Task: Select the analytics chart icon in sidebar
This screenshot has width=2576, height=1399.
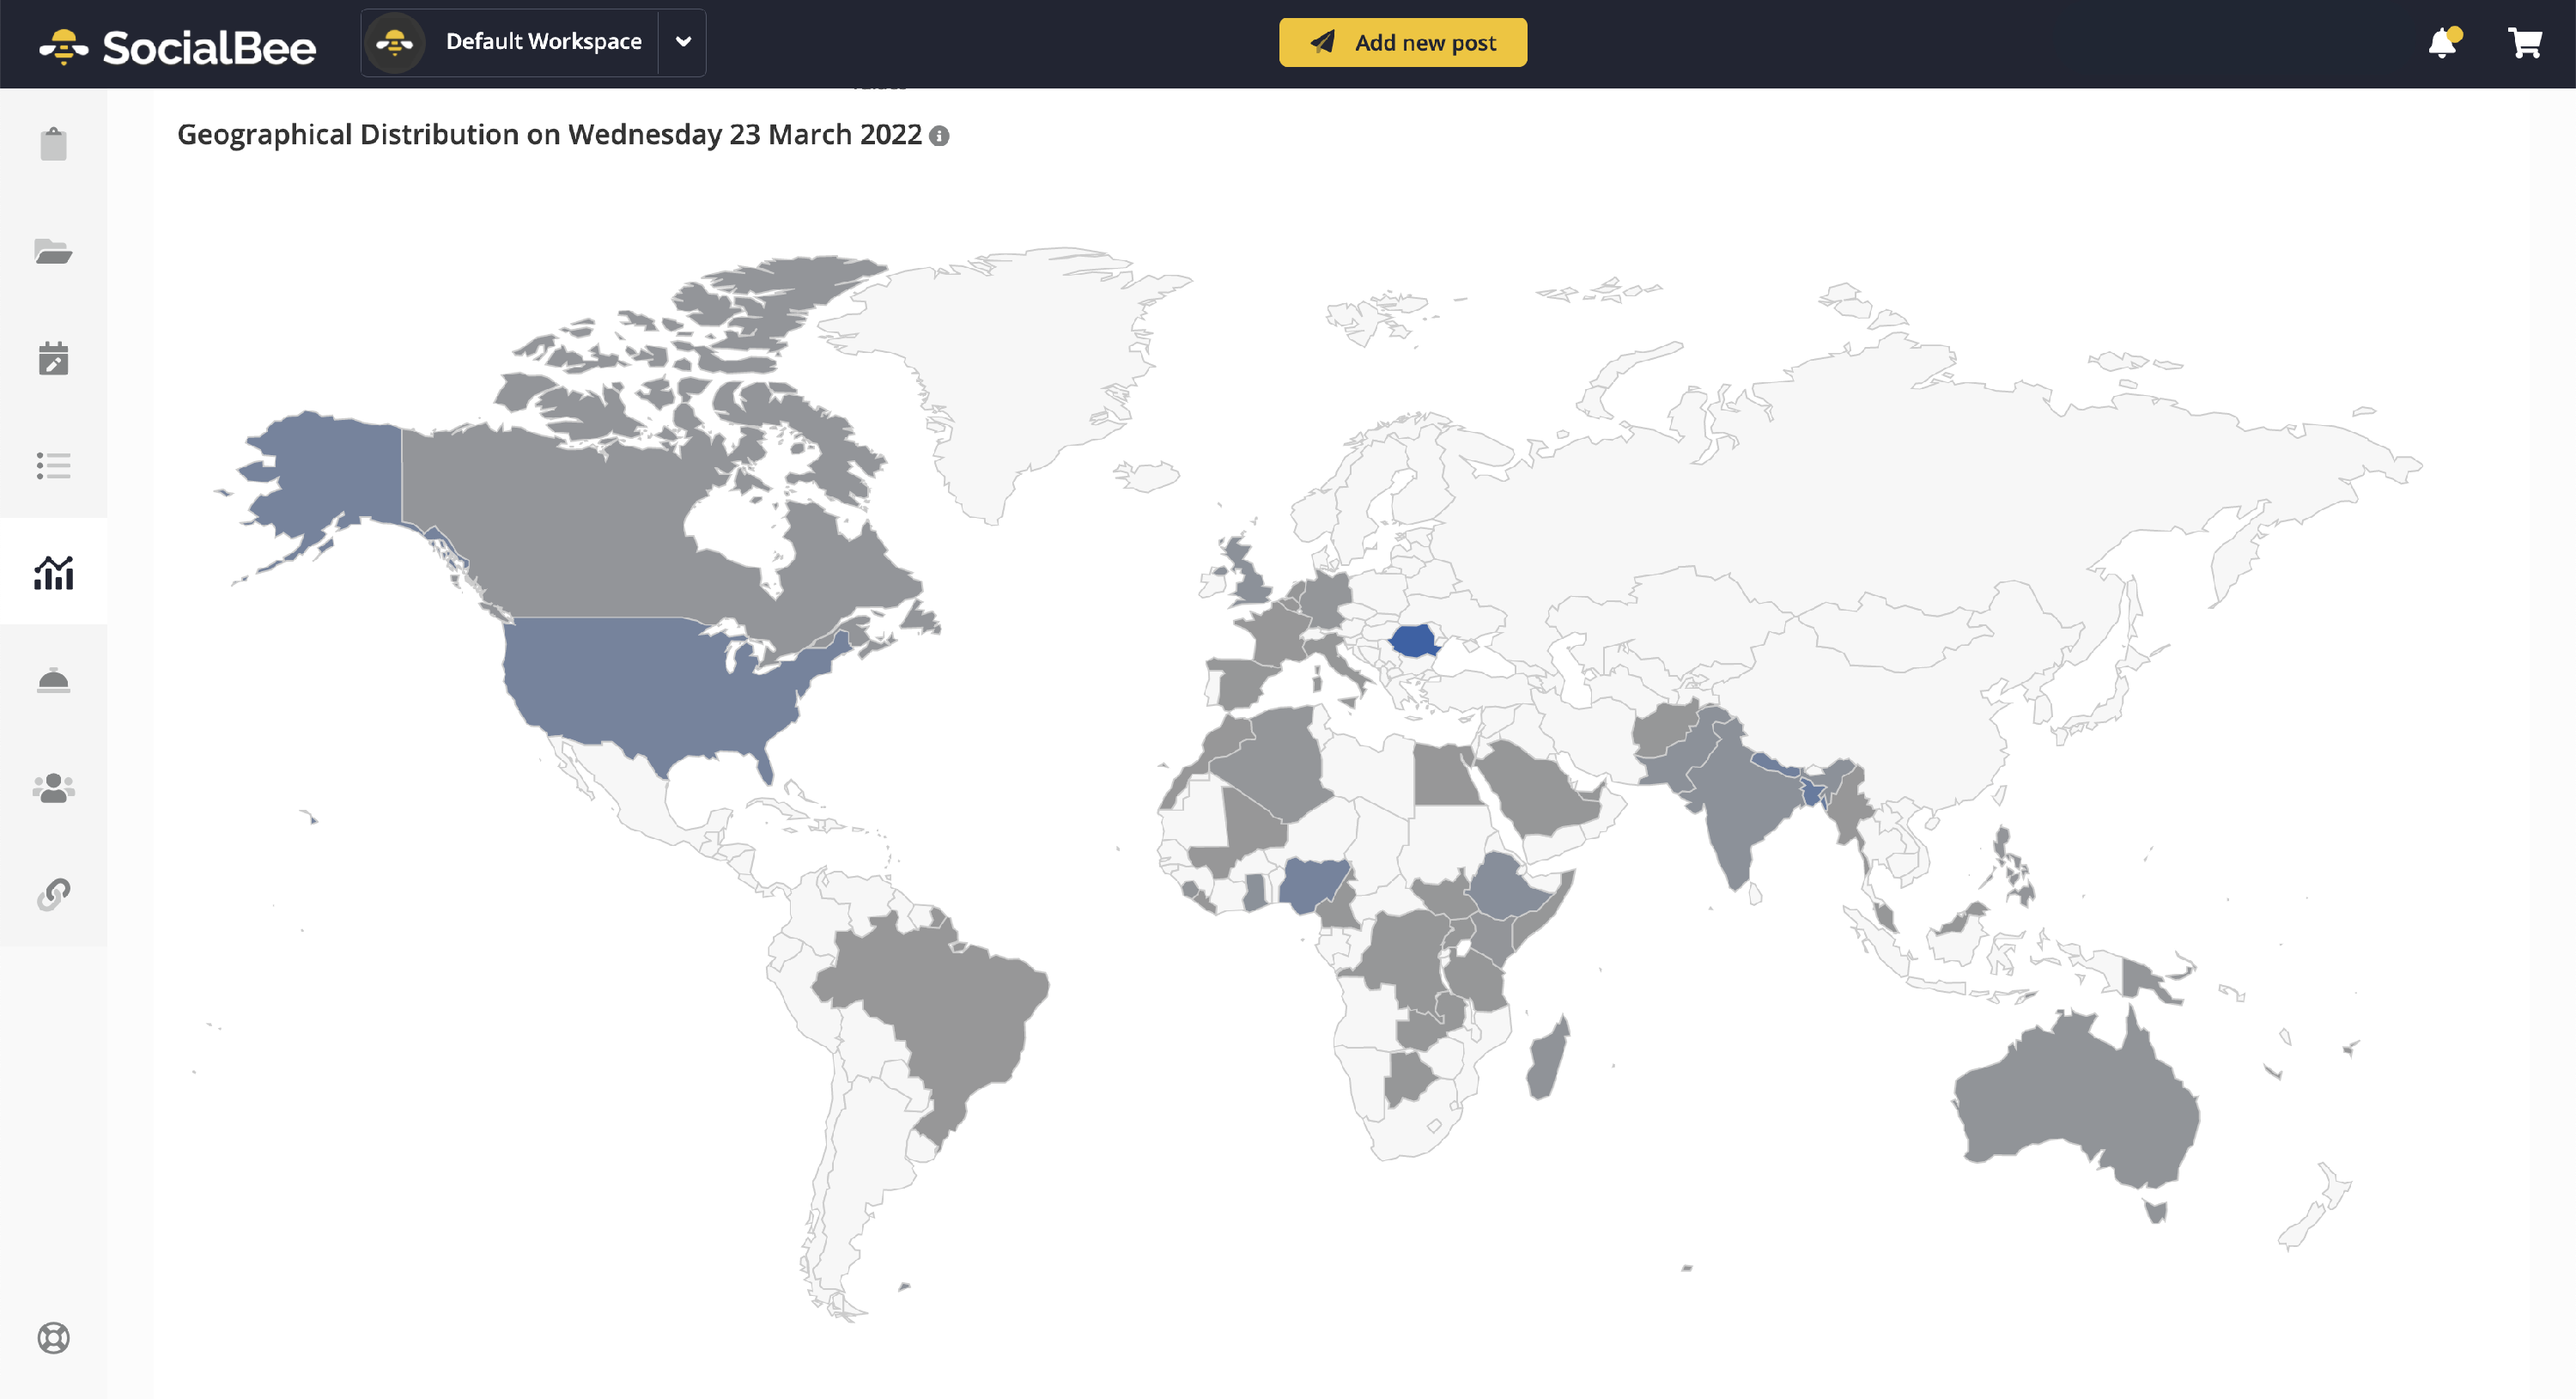Action: click(53, 572)
